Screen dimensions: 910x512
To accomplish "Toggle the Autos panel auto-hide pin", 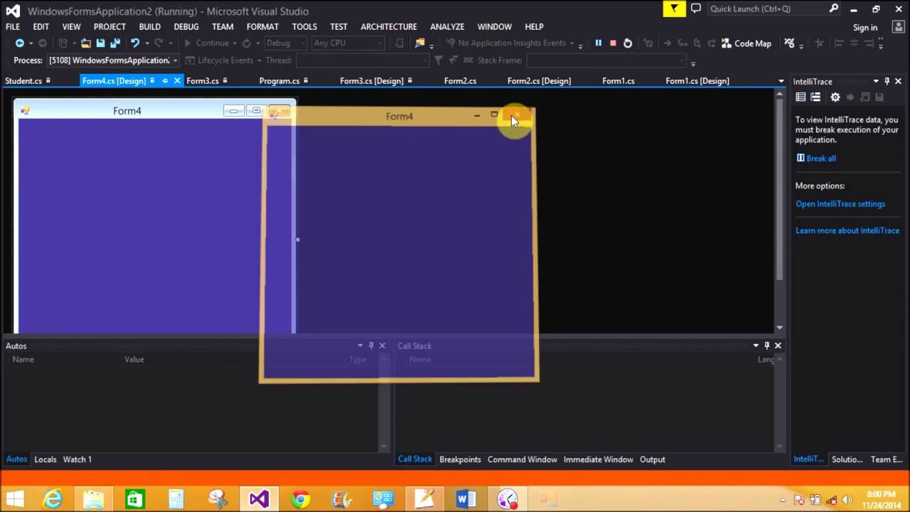I will pyautogui.click(x=370, y=346).
